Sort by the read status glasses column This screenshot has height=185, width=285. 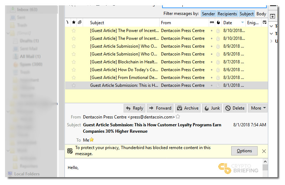coord(212,22)
